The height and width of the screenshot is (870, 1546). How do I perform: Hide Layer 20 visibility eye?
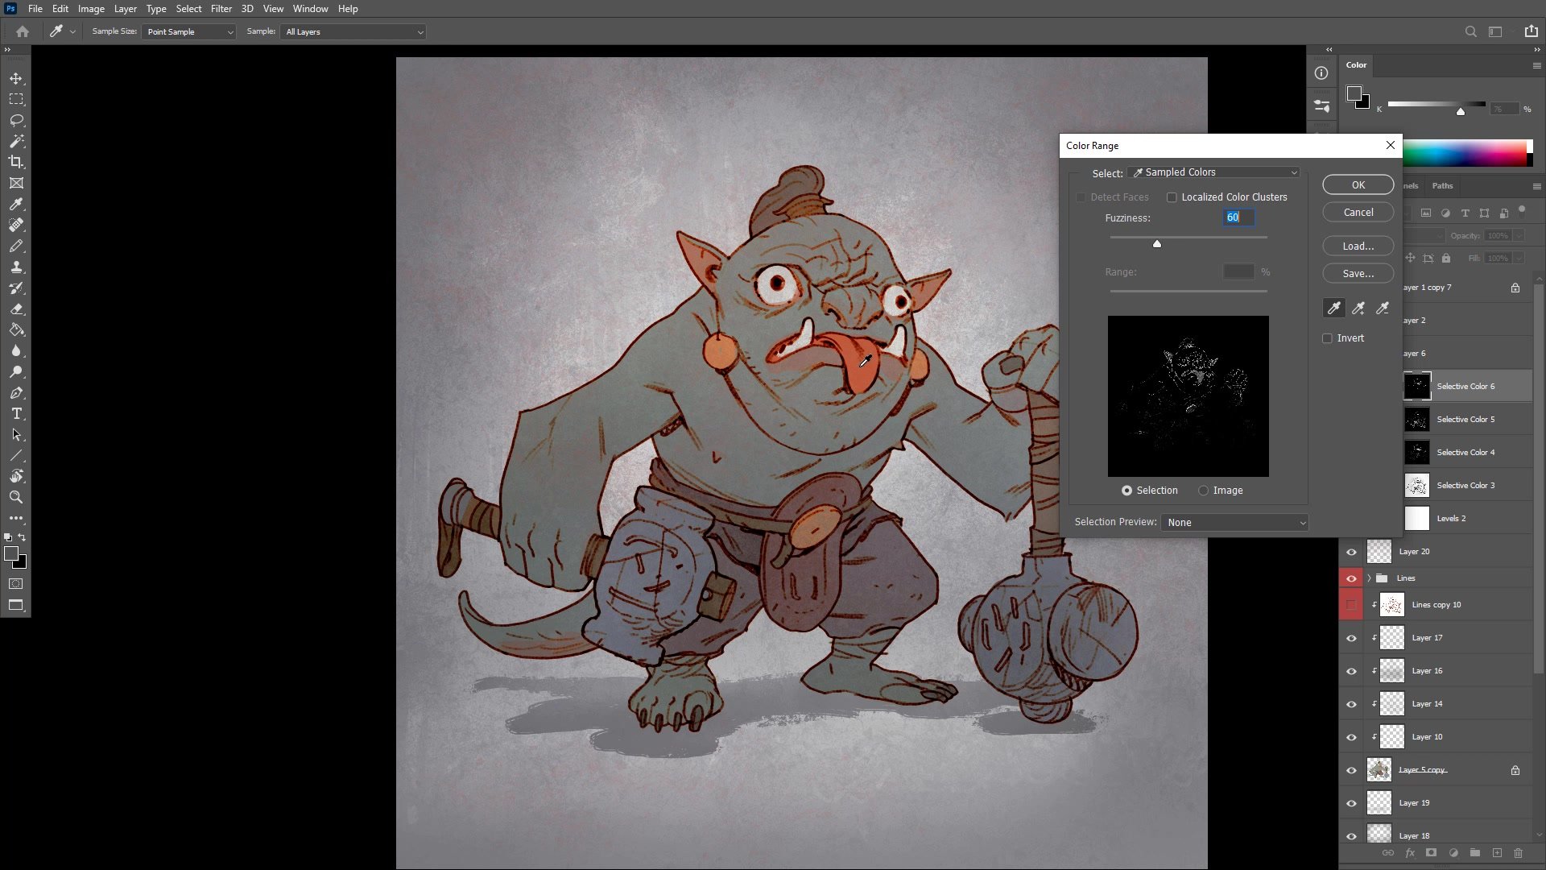[x=1351, y=552]
